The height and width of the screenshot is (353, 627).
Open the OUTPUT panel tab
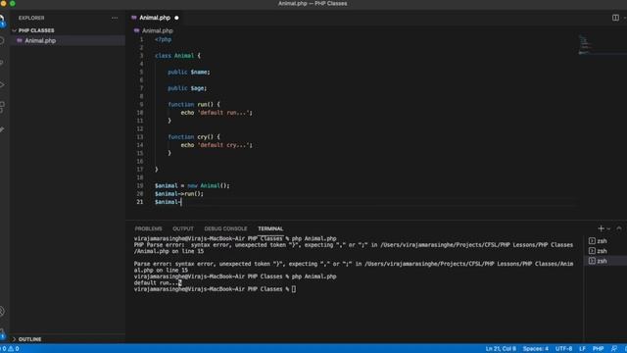coord(183,228)
